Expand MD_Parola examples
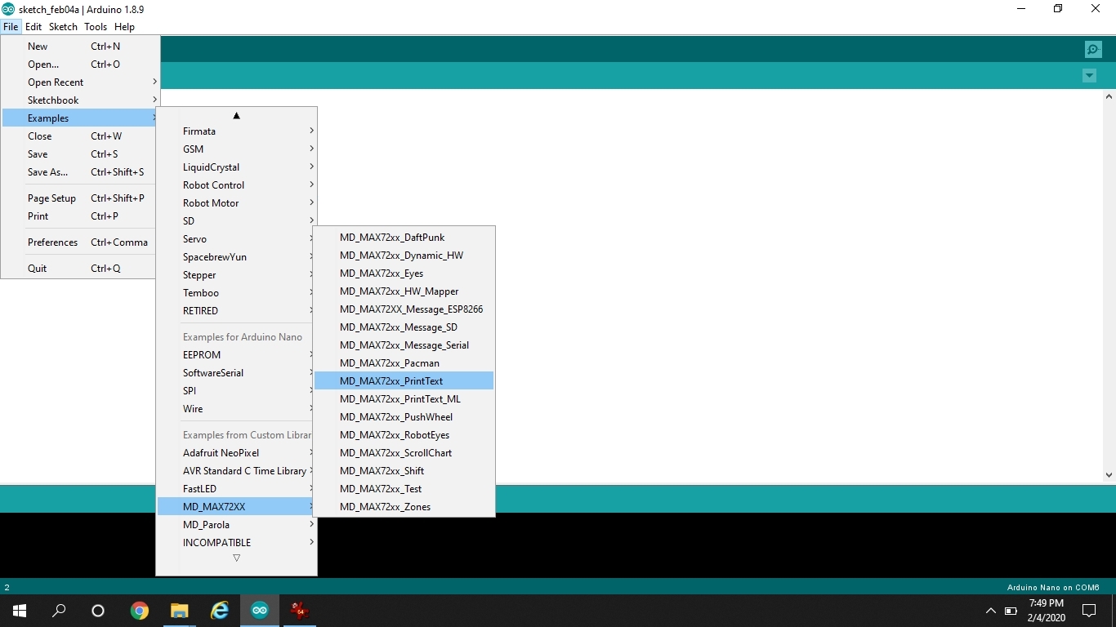 pos(236,525)
